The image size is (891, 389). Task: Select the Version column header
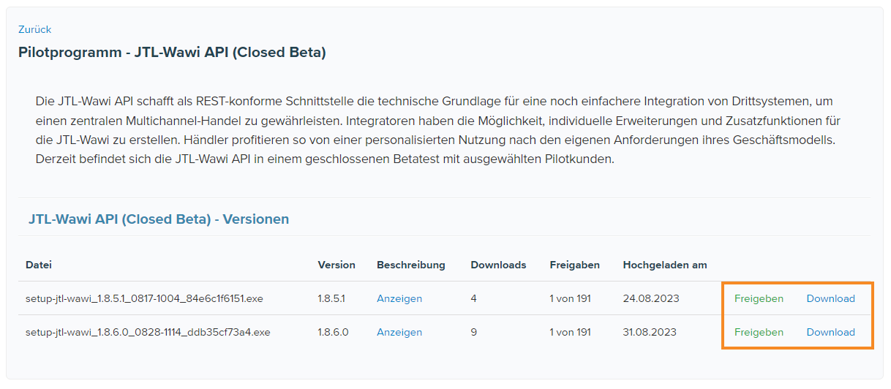[337, 265]
